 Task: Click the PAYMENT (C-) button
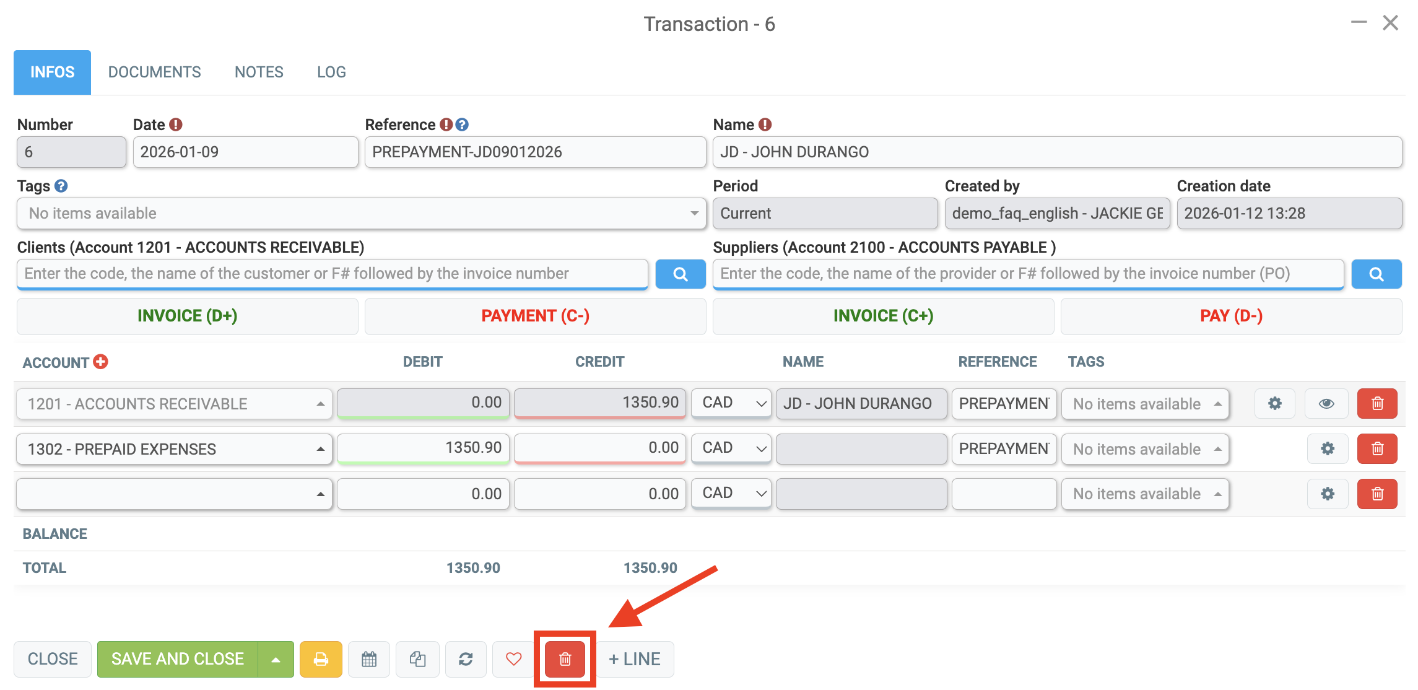(535, 316)
